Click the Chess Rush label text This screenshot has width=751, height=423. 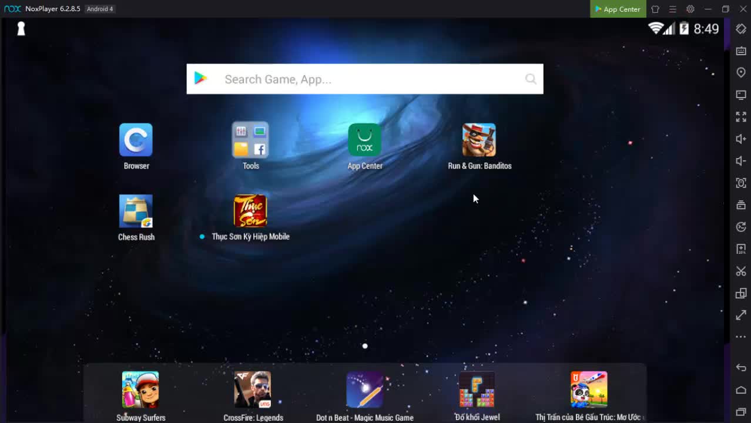136,237
